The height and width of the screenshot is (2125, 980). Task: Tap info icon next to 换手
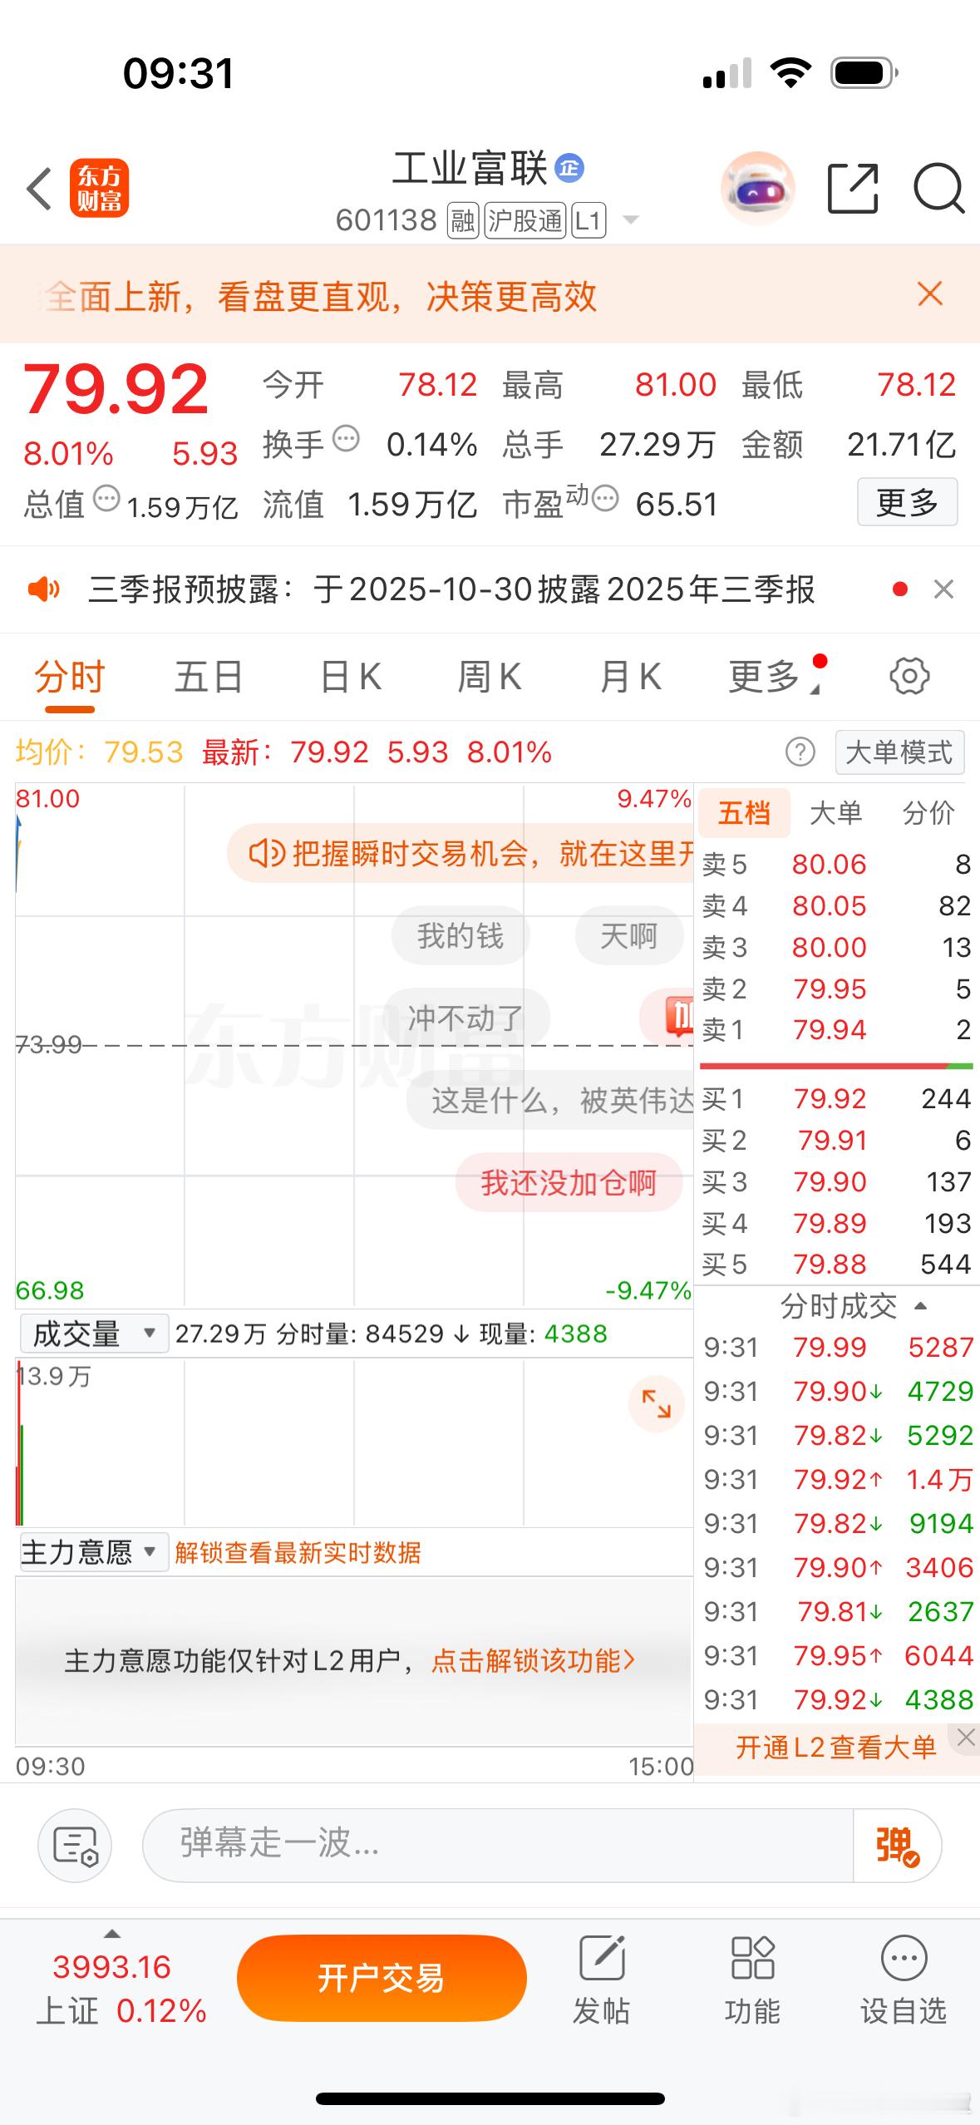[x=346, y=437]
